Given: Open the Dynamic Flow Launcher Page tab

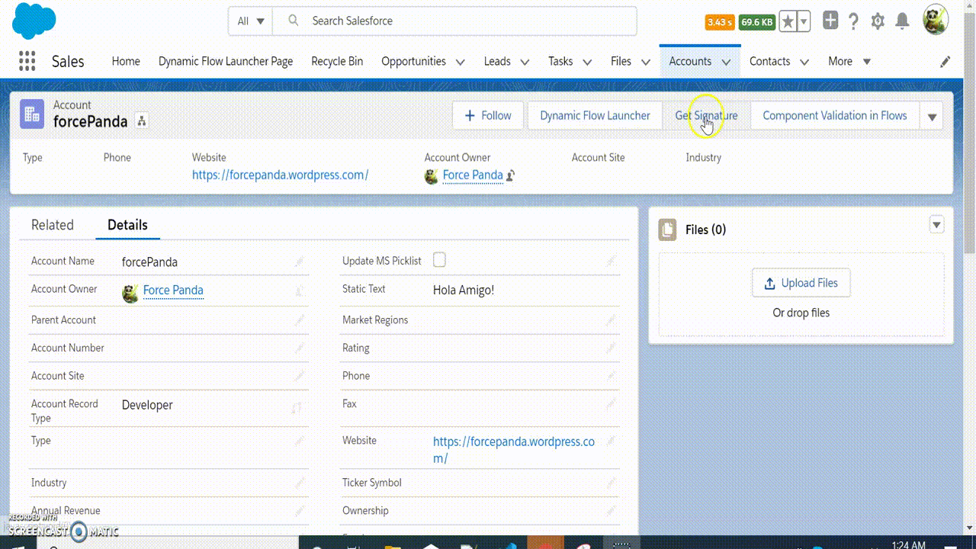Looking at the screenshot, I should pyautogui.click(x=226, y=62).
